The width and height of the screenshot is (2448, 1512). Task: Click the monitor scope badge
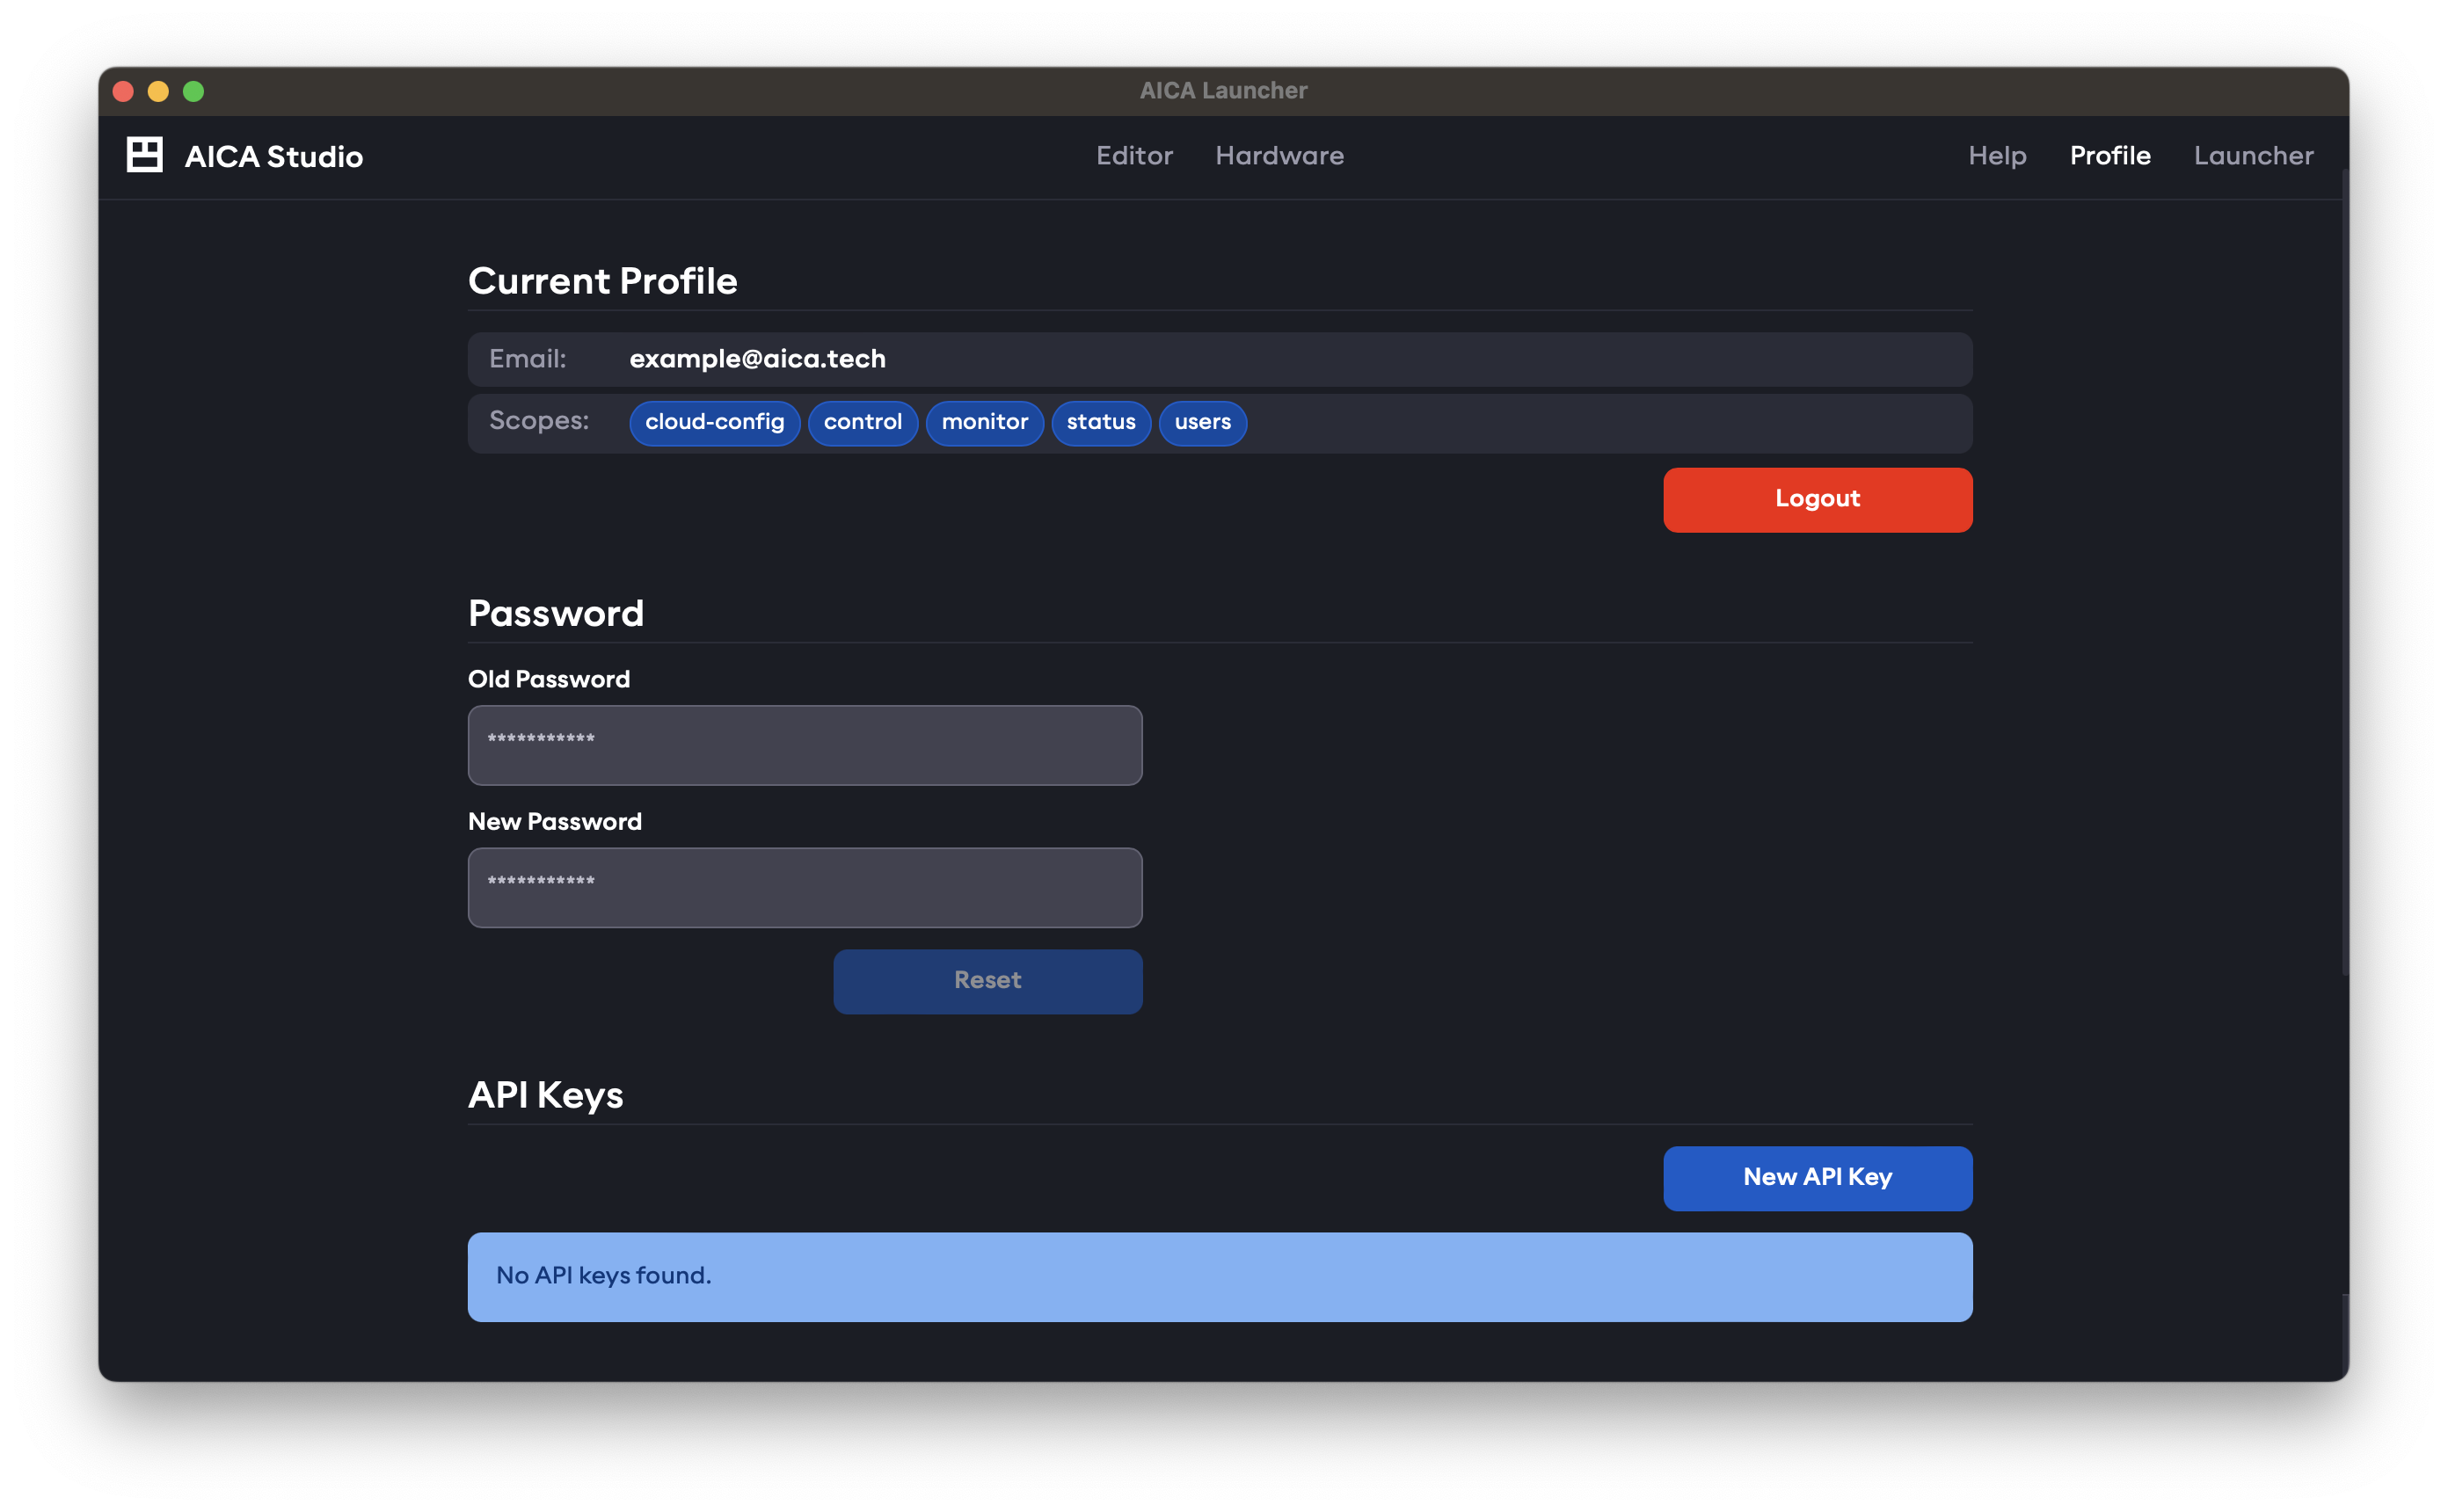click(x=984, y=422)
